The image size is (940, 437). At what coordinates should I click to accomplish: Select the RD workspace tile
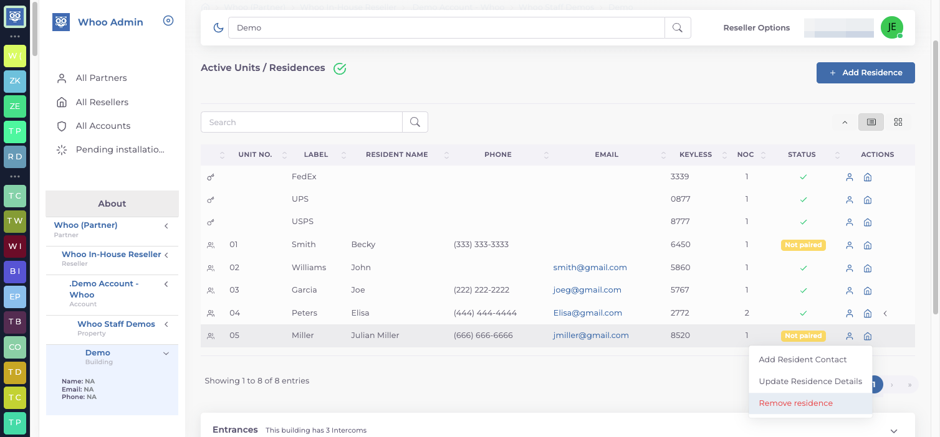tap(15, 157)
